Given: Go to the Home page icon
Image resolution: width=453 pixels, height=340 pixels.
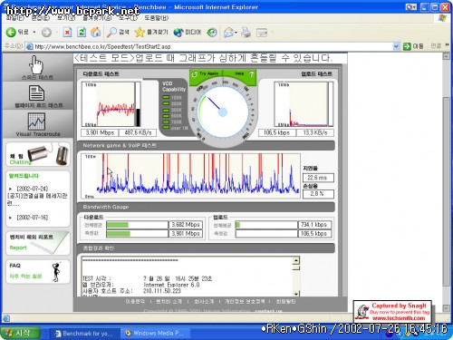Looking at the screenshot, I should tap(96, 32).
